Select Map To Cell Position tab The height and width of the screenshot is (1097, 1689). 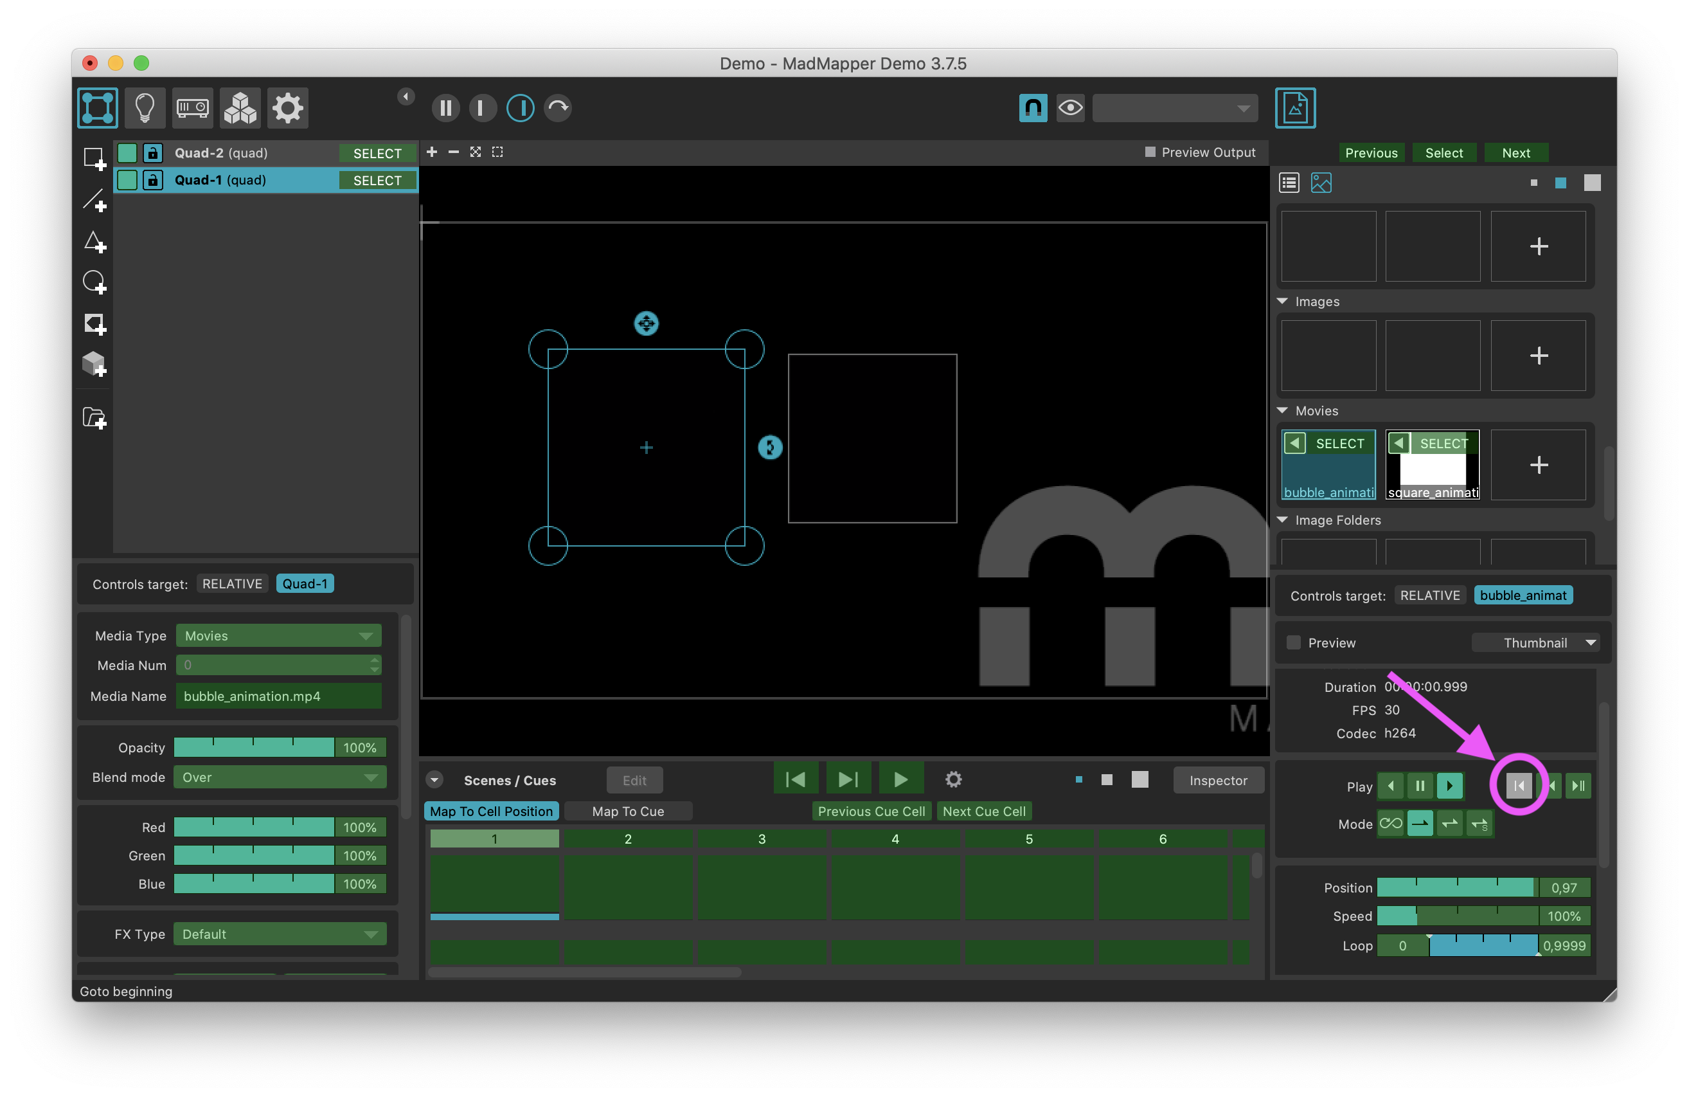tap(491, 811)
